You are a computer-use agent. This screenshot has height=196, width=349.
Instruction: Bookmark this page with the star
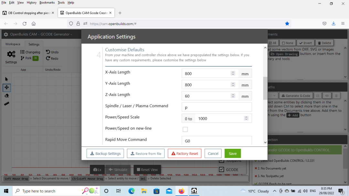[287, 24]
